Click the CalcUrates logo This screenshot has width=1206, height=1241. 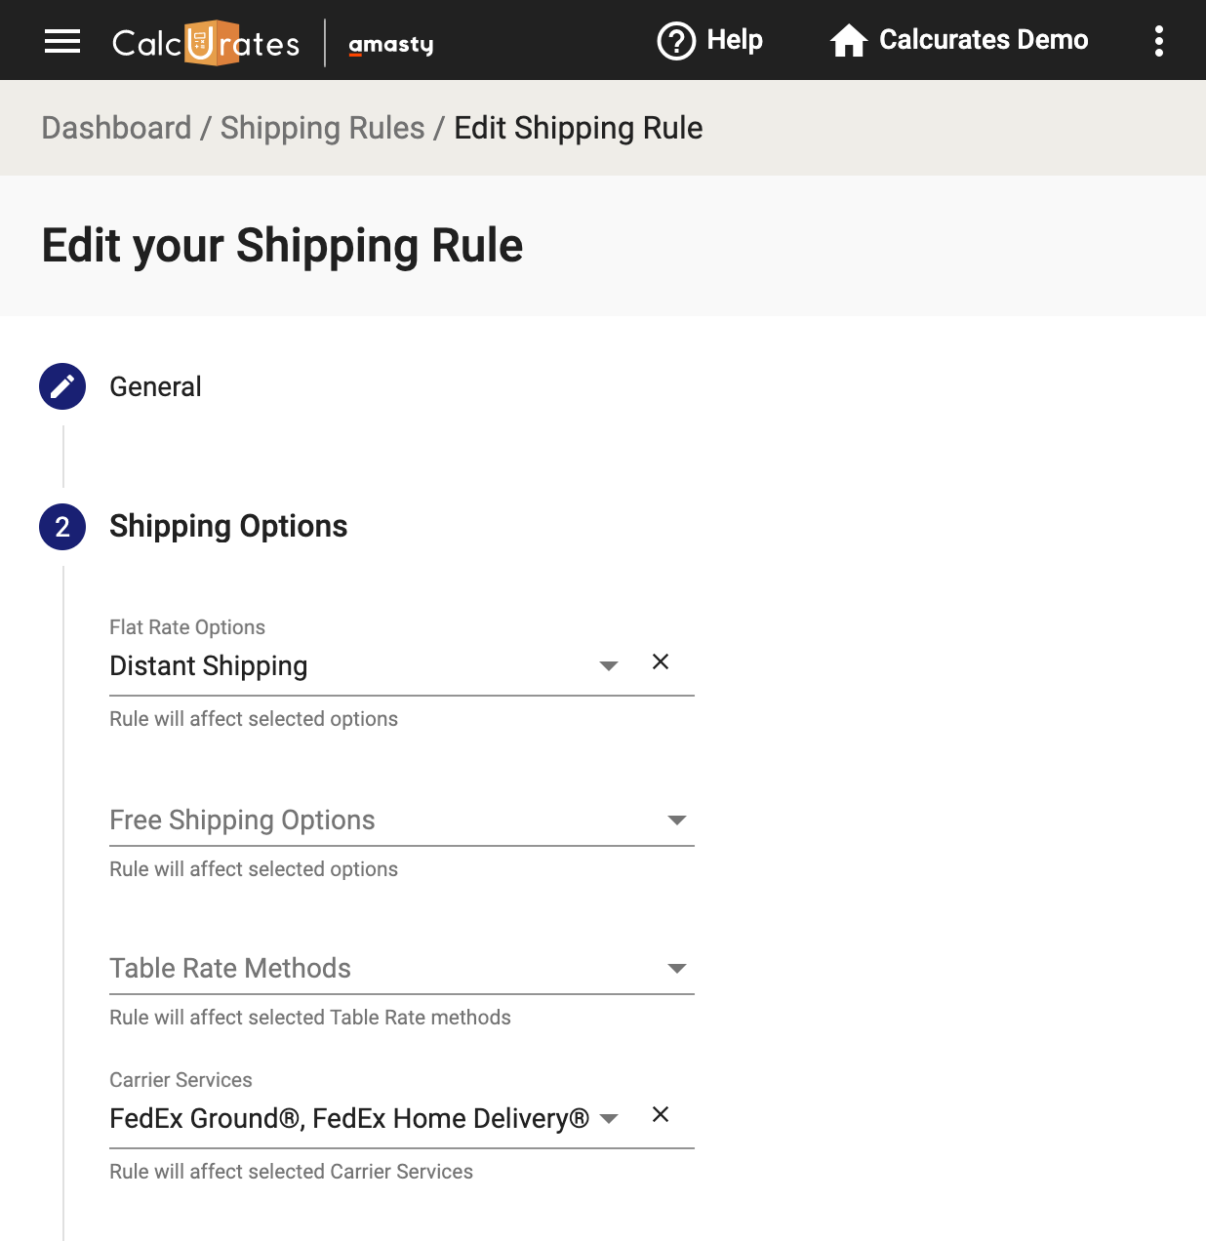206,43
